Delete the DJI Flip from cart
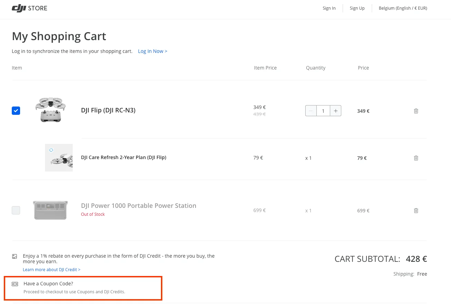The height and width of the screenshot is (304, 451). tap(416, 111)
